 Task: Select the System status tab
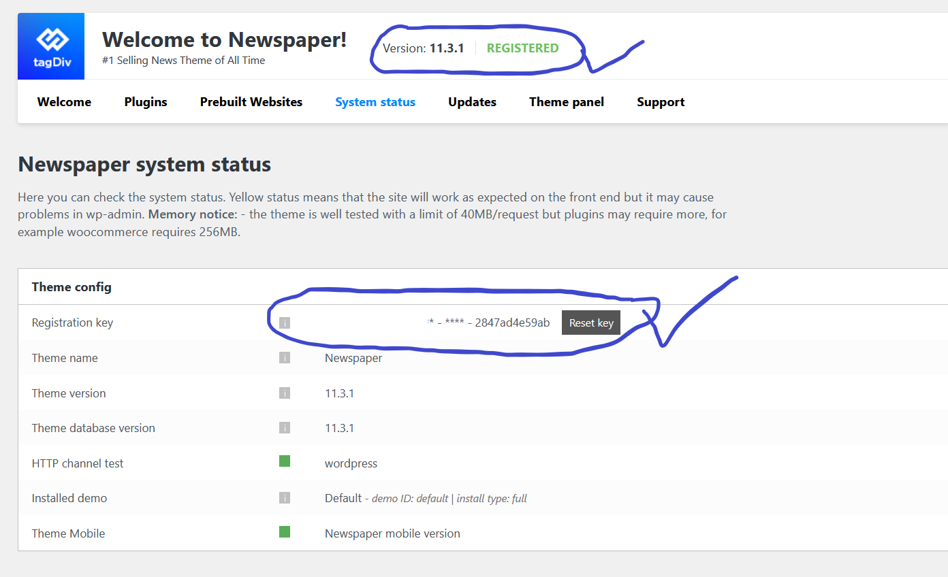[x=375, y=102]
